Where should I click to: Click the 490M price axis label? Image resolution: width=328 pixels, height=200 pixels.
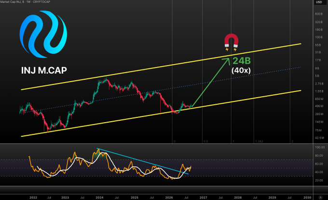click(319, 106)
